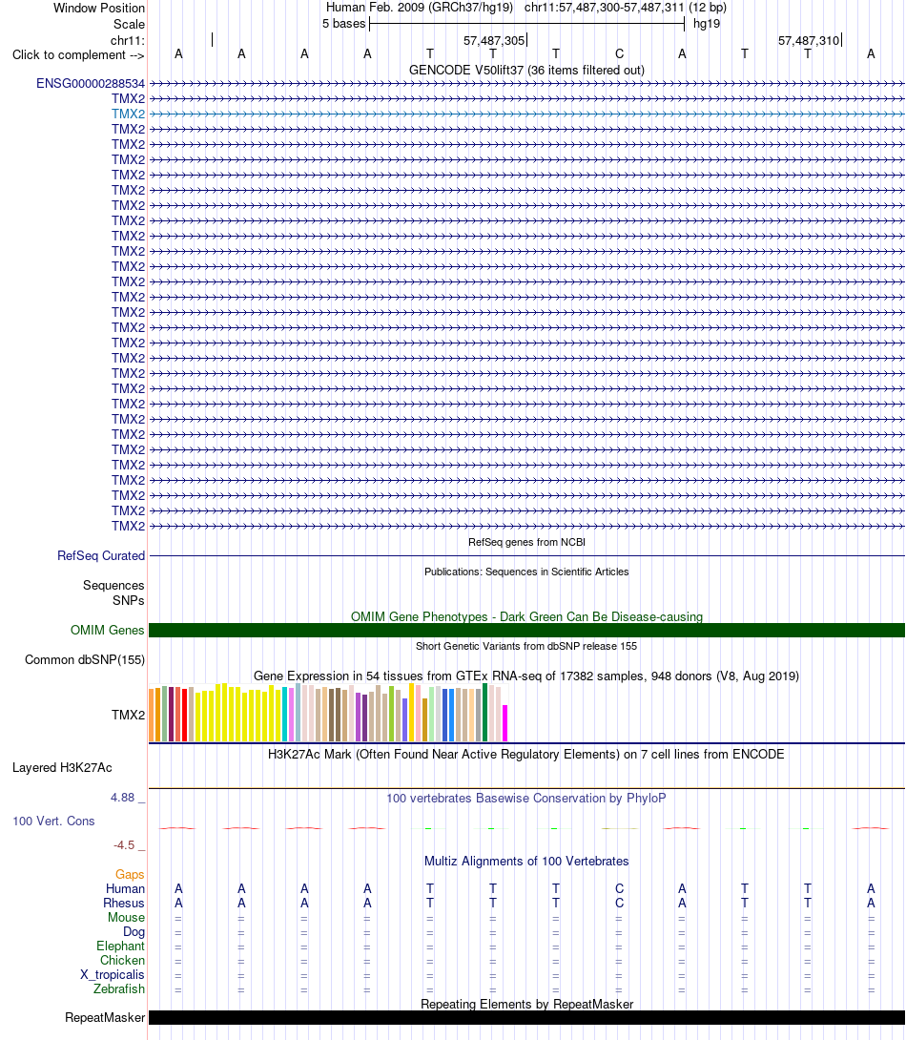Click the 'chr11:57,487,300-57,487,311 (12 bp)' position text

[x=626, y=8]
